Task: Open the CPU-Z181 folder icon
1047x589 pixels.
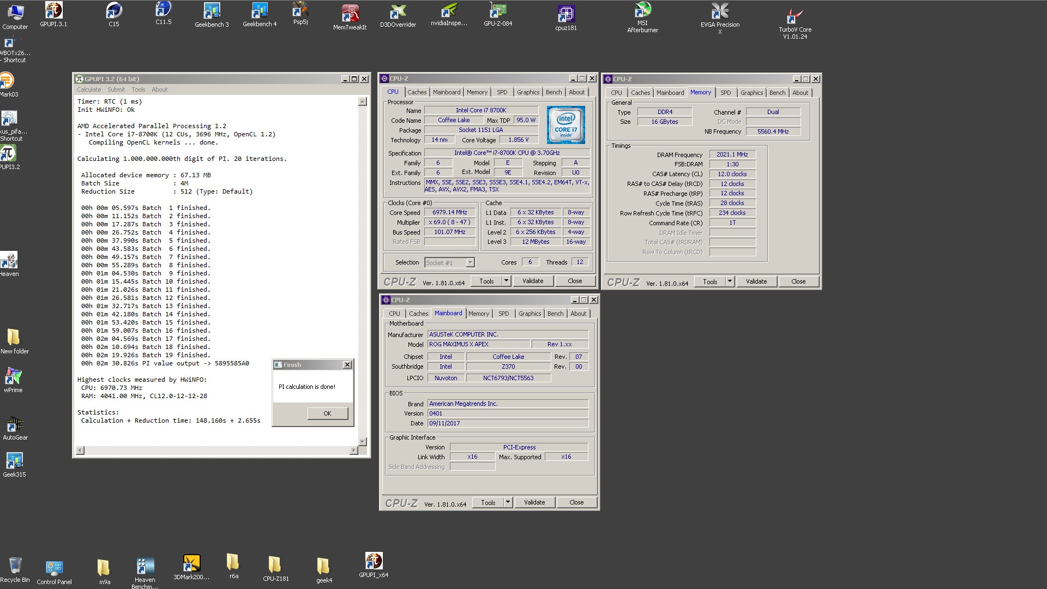Action: (x=275, y=569)
